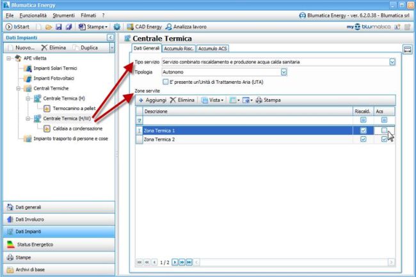Go to last record navigator button
The image size is (416, 277).
[189, 262]
